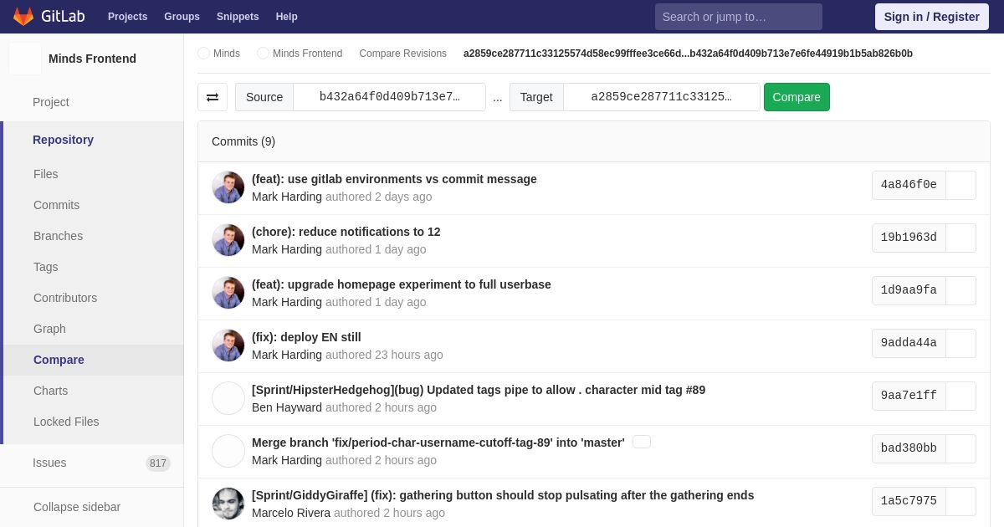Viewport: 1004px width, 527px height.
Task: Click commit hash 4a846f0e
Action: point(909,185)
